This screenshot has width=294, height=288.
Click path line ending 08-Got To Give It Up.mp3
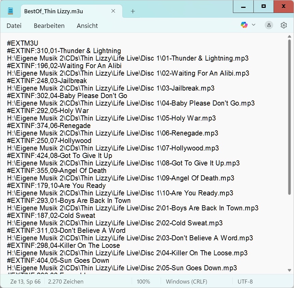pyautogui.click(x=123, y=163)
